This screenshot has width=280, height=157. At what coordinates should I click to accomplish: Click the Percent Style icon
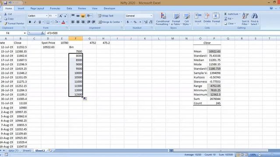click(135, 22)
